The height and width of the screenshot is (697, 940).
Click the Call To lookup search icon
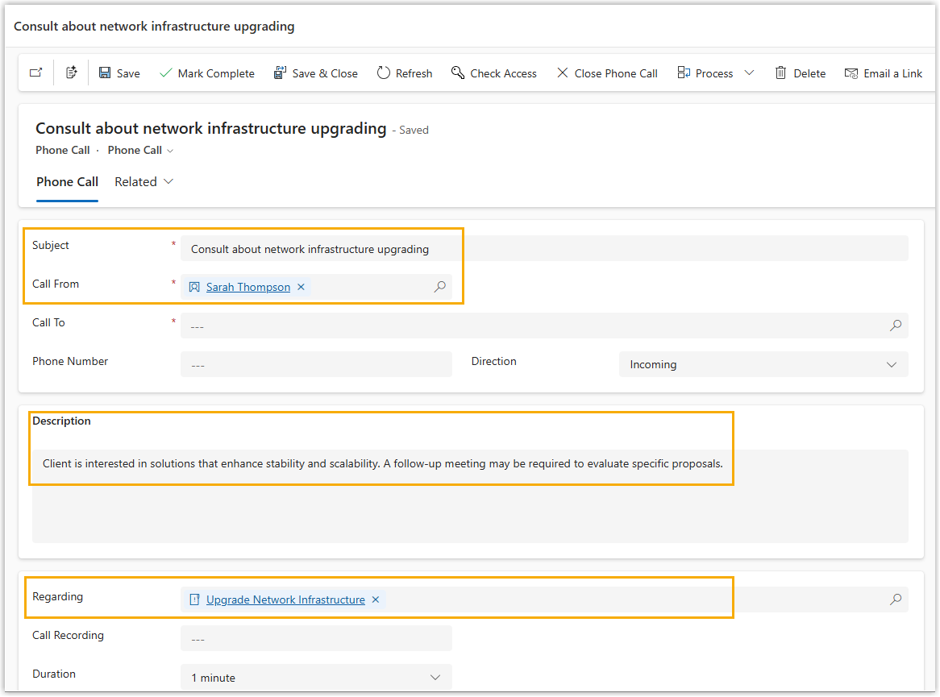[x=896, y=326]
